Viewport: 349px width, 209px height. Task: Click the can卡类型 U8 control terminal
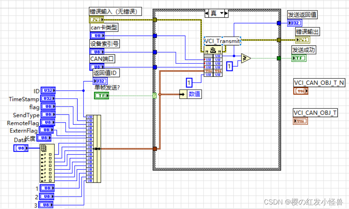tap(97, 36)
